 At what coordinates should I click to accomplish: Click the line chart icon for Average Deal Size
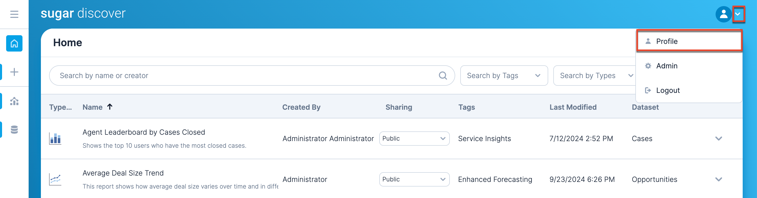click(x=55, y=179)
